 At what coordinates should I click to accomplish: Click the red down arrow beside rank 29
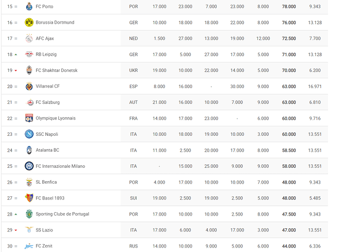tap(16, 230)
